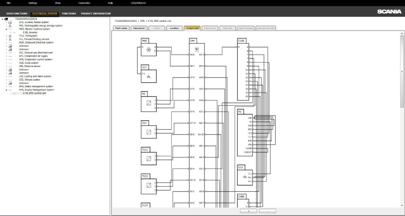Click the C480 component label
This screenshot has height=216, width=405.
pos(242,197)
